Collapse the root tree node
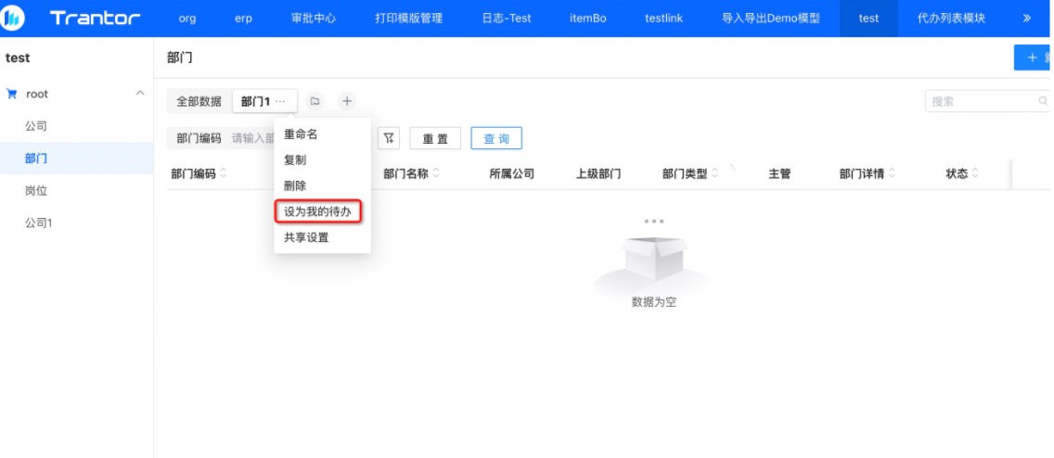 coord(140,94)
